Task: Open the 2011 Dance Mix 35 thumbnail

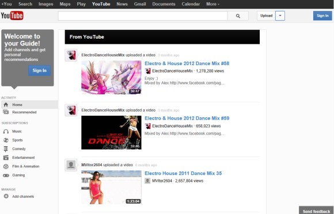Action: point(111,187)
